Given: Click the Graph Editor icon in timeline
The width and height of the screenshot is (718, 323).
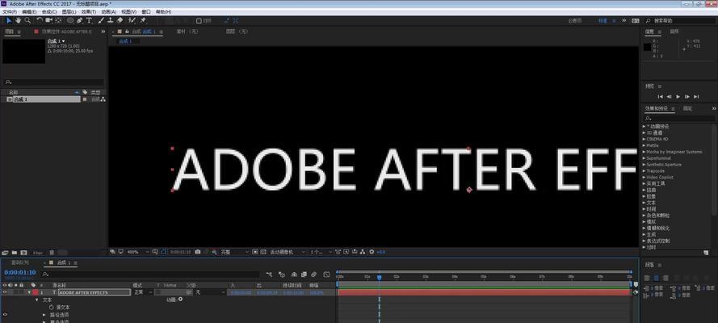Looking at the screenshot, I should click(326, 275).
